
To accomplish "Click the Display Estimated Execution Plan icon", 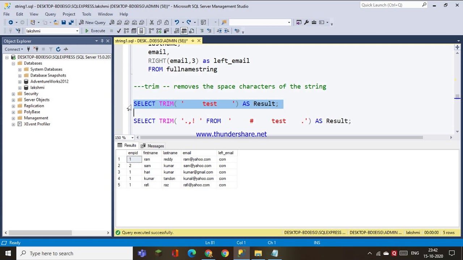I will tap(126, 31).
